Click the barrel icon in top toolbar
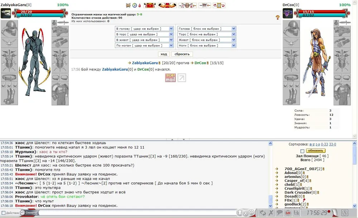The image size is (358, 218). tap(128, 5)
